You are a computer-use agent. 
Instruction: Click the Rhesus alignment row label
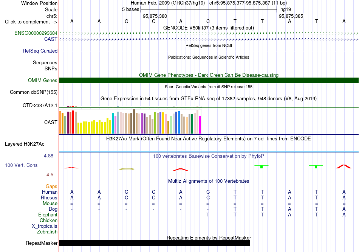pos(49,198)
